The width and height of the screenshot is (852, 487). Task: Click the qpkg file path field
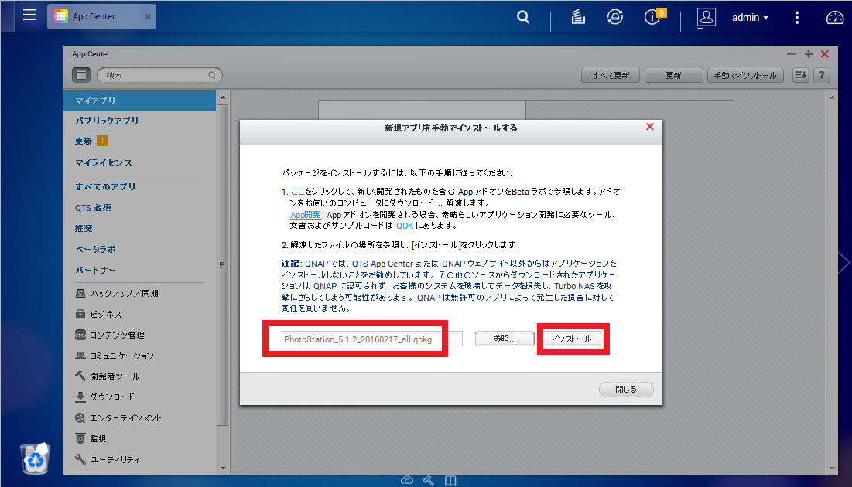click(x=371, y=339)
